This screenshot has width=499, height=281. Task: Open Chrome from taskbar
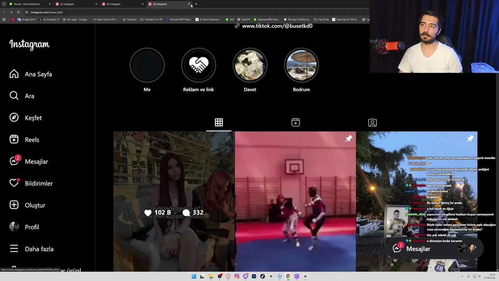tap(288, 276)
